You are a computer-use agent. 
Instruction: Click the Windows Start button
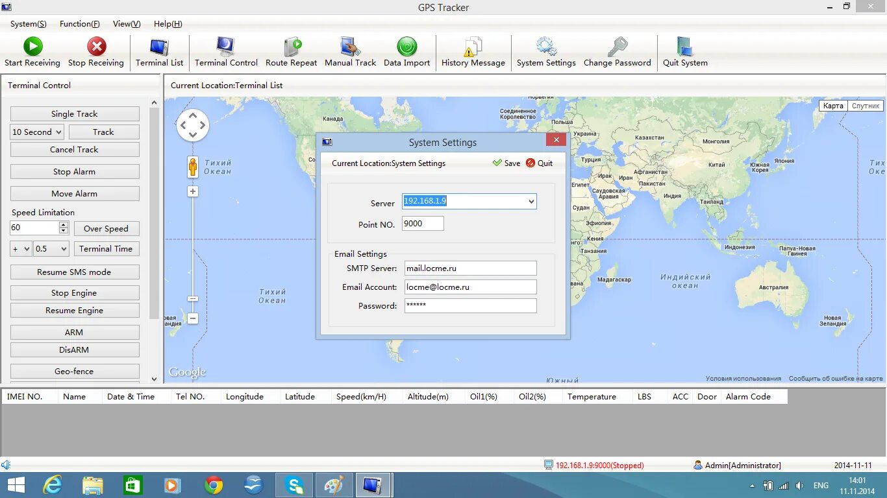click(x=16, y=485)
